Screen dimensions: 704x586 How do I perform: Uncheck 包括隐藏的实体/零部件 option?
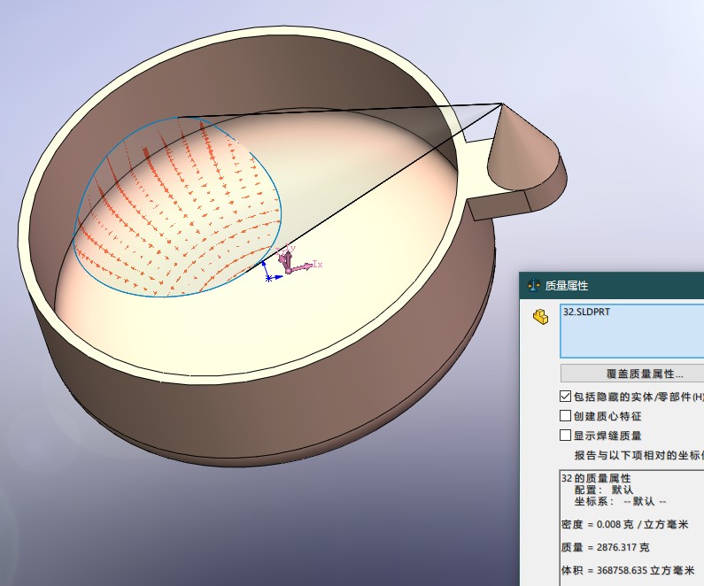click(566, 397)
